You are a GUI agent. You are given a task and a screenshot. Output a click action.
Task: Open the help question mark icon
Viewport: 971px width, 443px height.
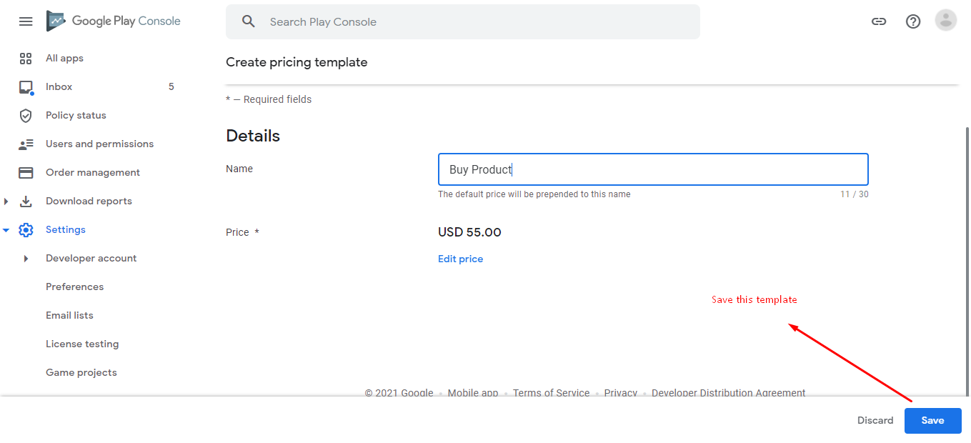(x=913, y=21)
